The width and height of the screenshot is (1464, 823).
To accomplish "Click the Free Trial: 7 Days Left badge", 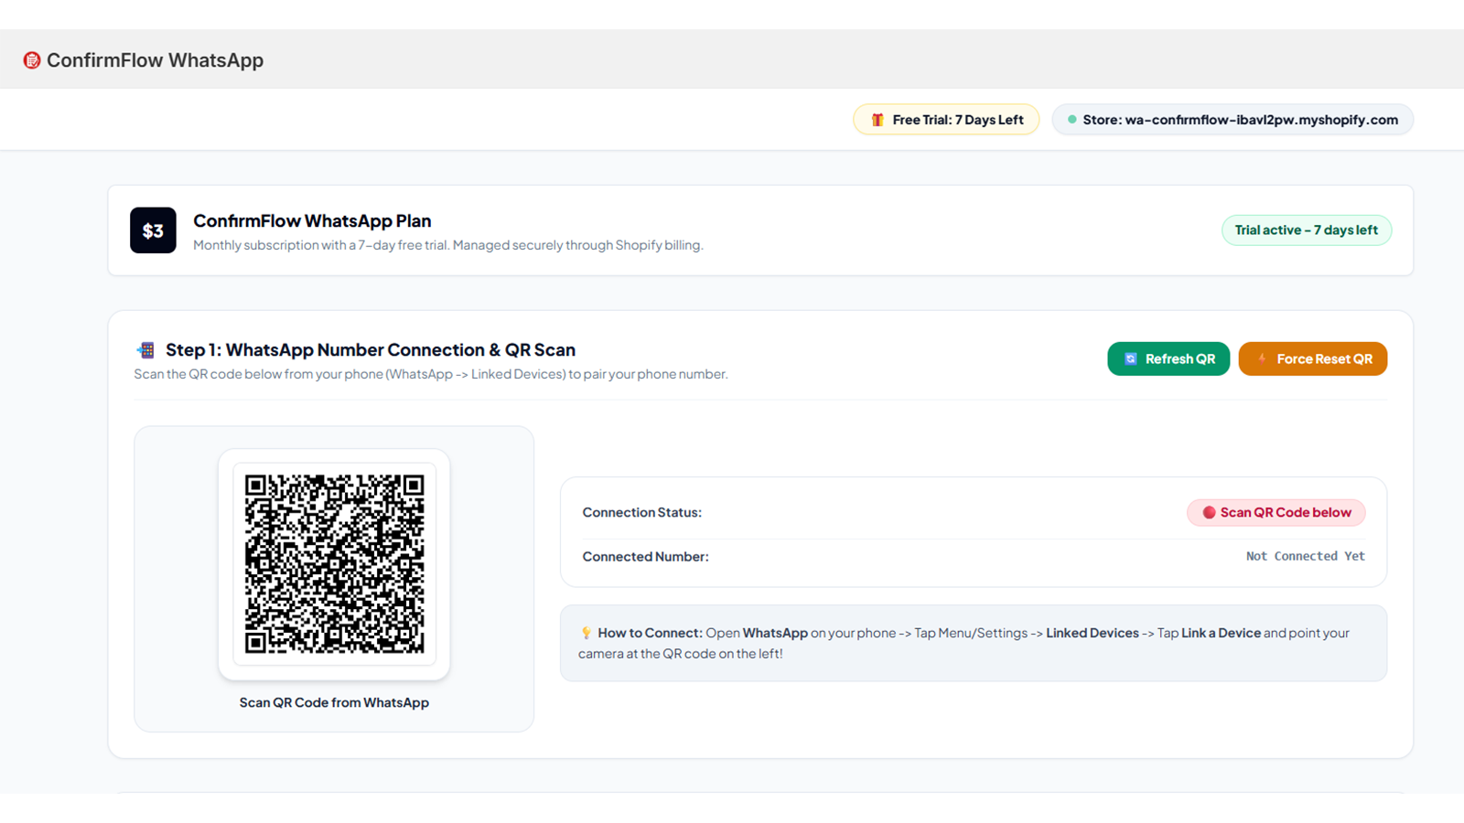I will click(x=946, y=120).
